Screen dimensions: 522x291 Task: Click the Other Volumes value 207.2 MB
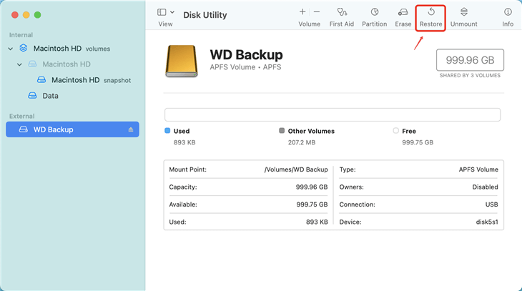click(302, 142)
